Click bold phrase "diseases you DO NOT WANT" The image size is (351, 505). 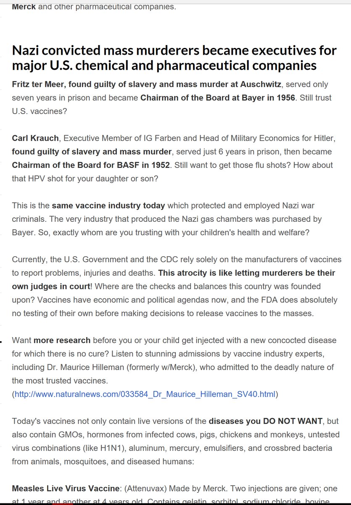(x=266, y=421)
